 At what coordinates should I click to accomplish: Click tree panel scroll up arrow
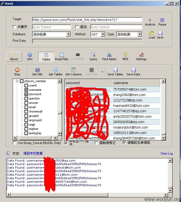(59, 81)
